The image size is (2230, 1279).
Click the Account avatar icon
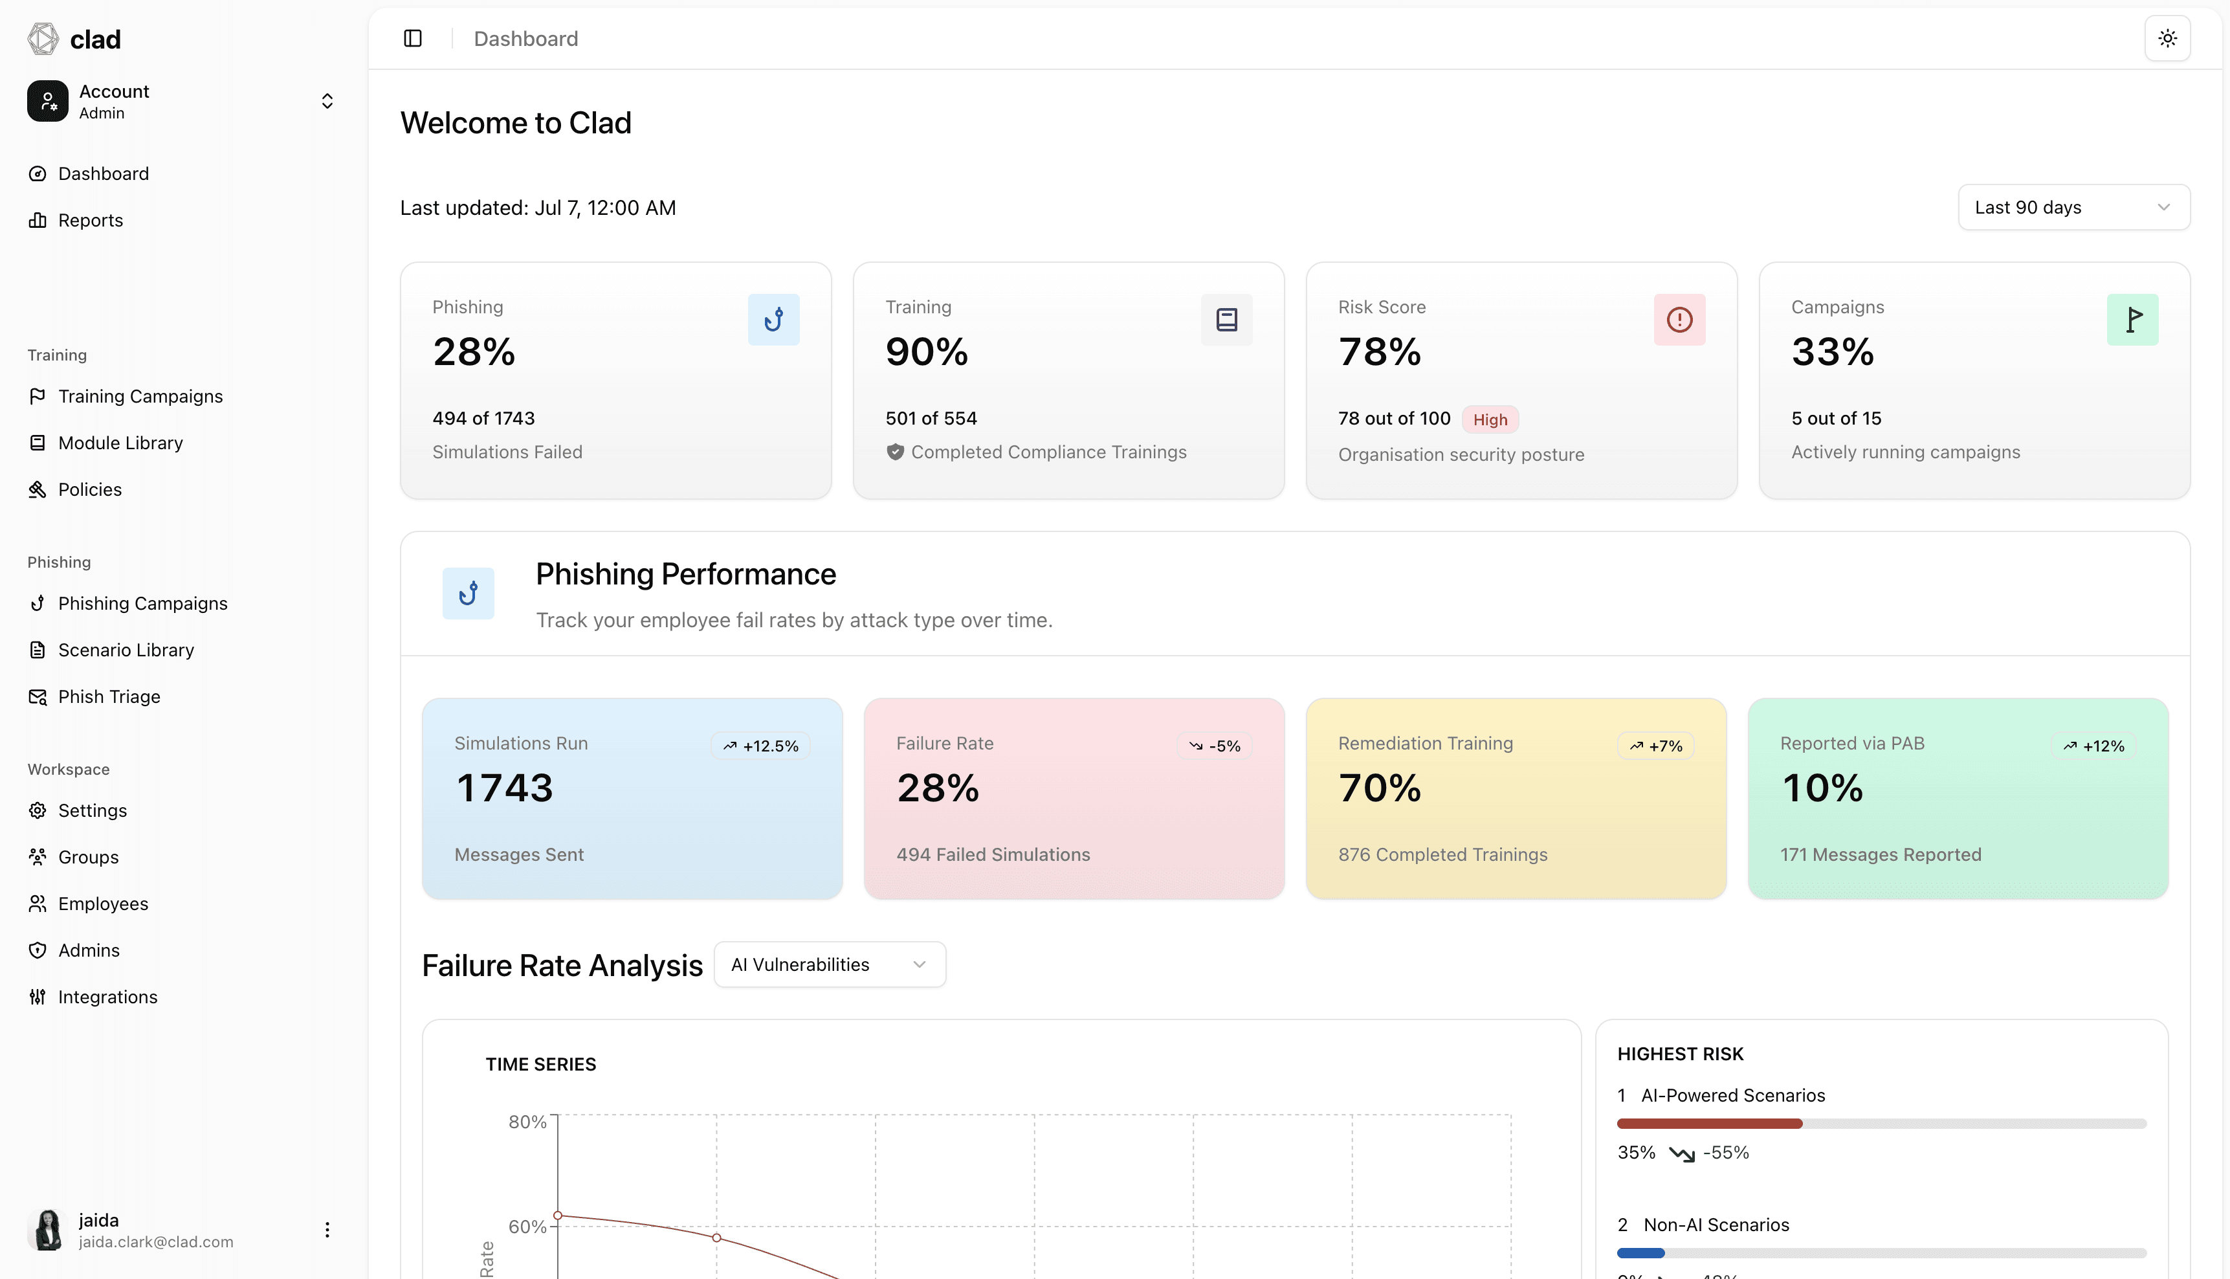pyautogui.click(x=47, y=101)
